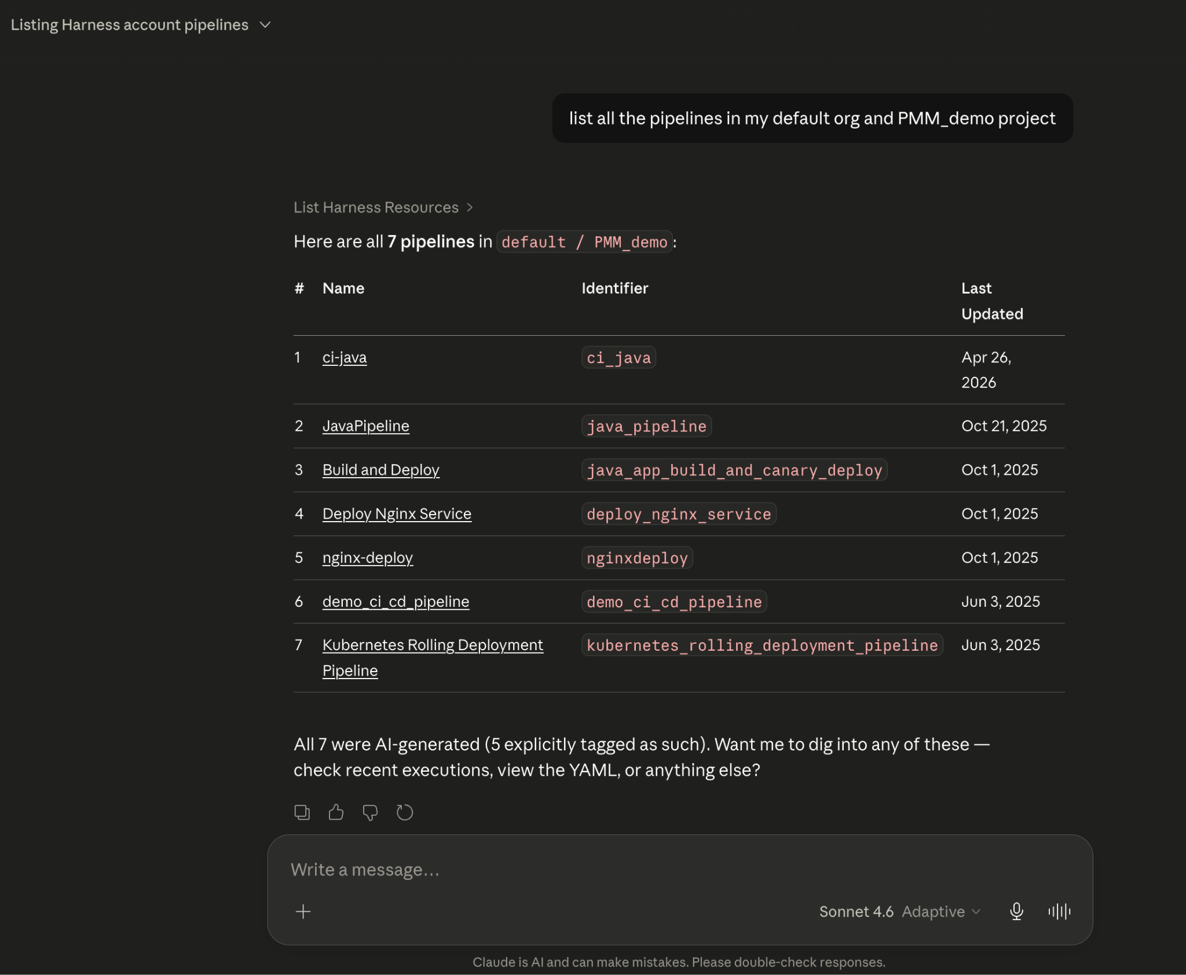Viewport: 1186px width, 975px height.
Task: Select the demo_ci_cd_pipeline identifier code
Action: pos(674,602)
